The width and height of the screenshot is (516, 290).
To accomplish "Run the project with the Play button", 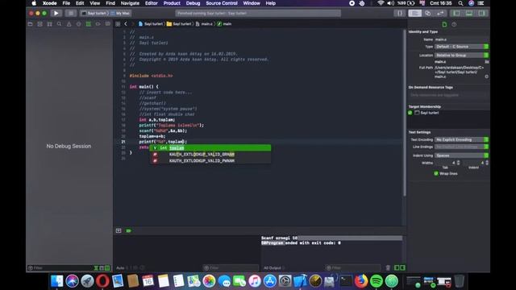I will pos(56,13).
